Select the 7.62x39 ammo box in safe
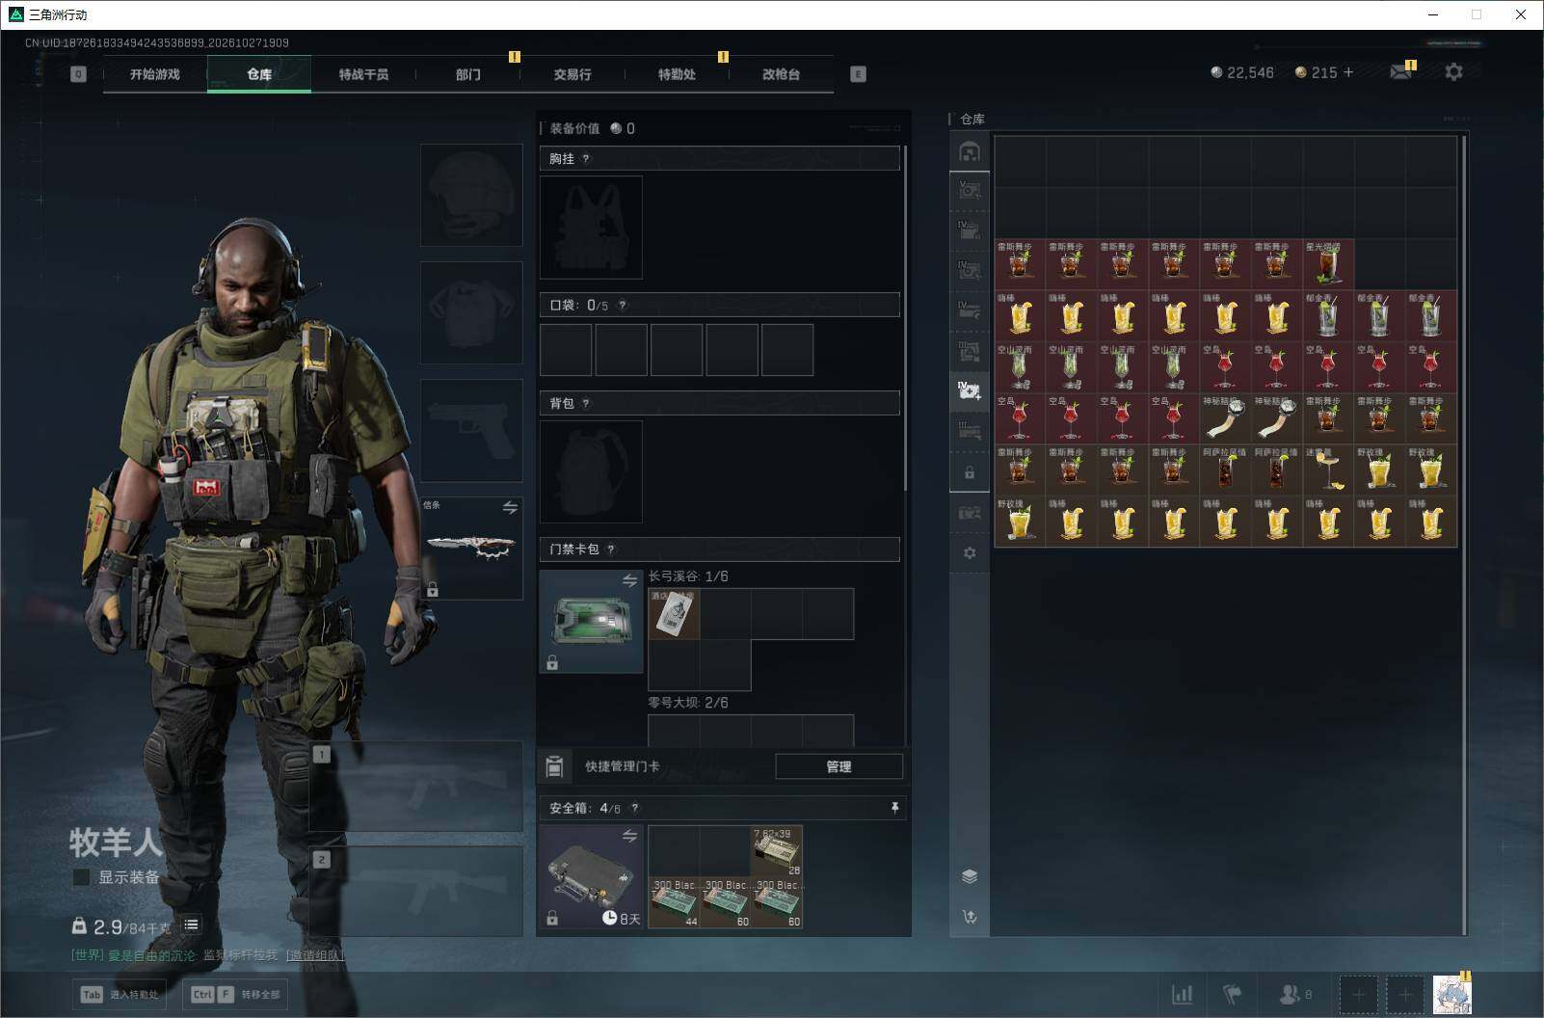The height and width of the screenshot is (1018, 1544). (x=777, y=851)
